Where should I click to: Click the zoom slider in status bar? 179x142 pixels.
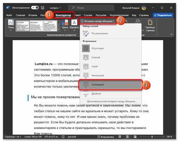pyautogui.click(x=152, y=137)
